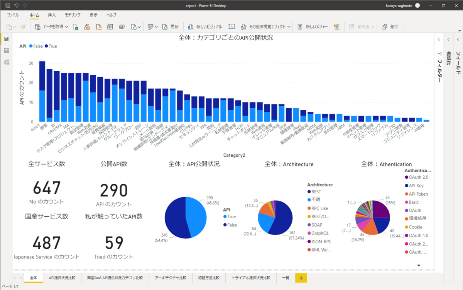This screenshot has height=290, width=463.
Task: Click the Excel workbook source icon
Action: [76, 27]
